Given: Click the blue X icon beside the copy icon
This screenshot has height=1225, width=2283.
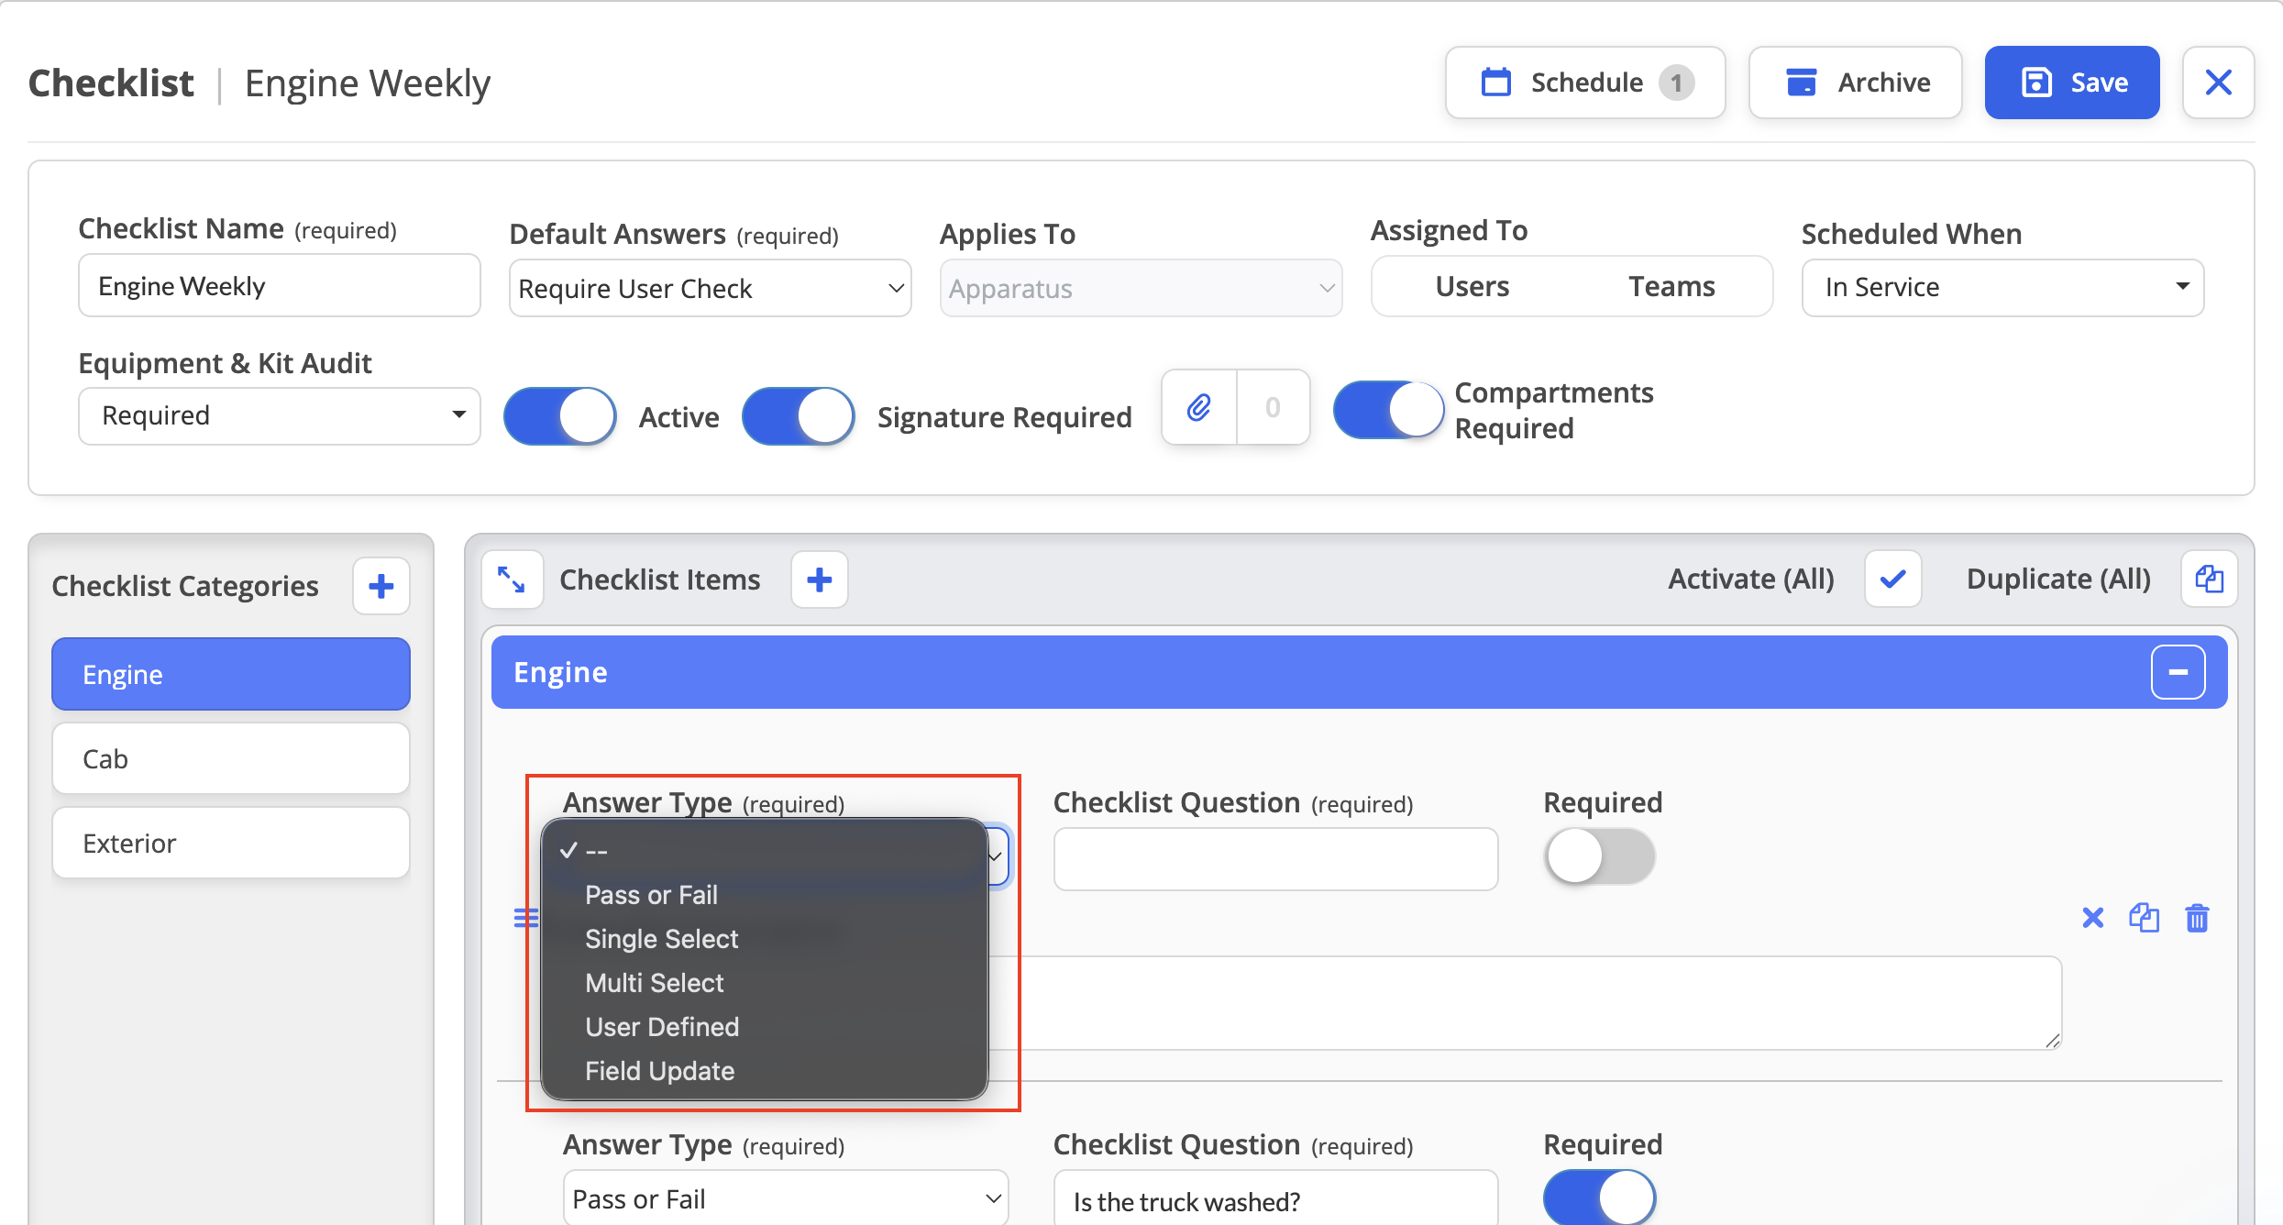Looking at the screenshot, I should (2092, 918).
